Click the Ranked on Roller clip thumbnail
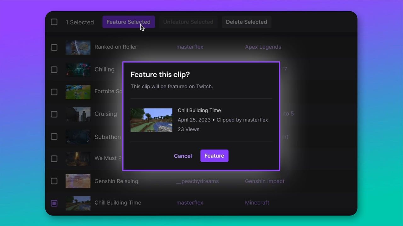The width and height of the screenshot is (403, 226). [78, 47]
